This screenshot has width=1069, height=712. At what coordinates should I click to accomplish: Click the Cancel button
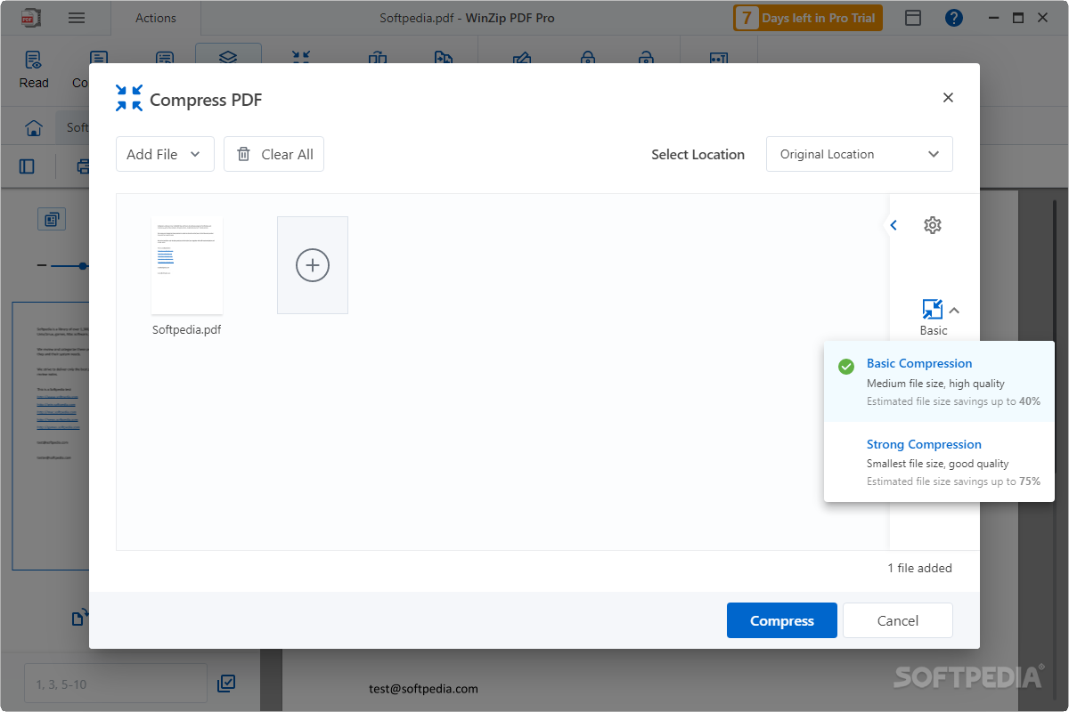898,620
